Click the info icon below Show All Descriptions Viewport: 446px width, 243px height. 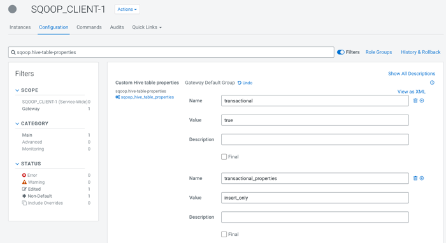tap(432, 83)
